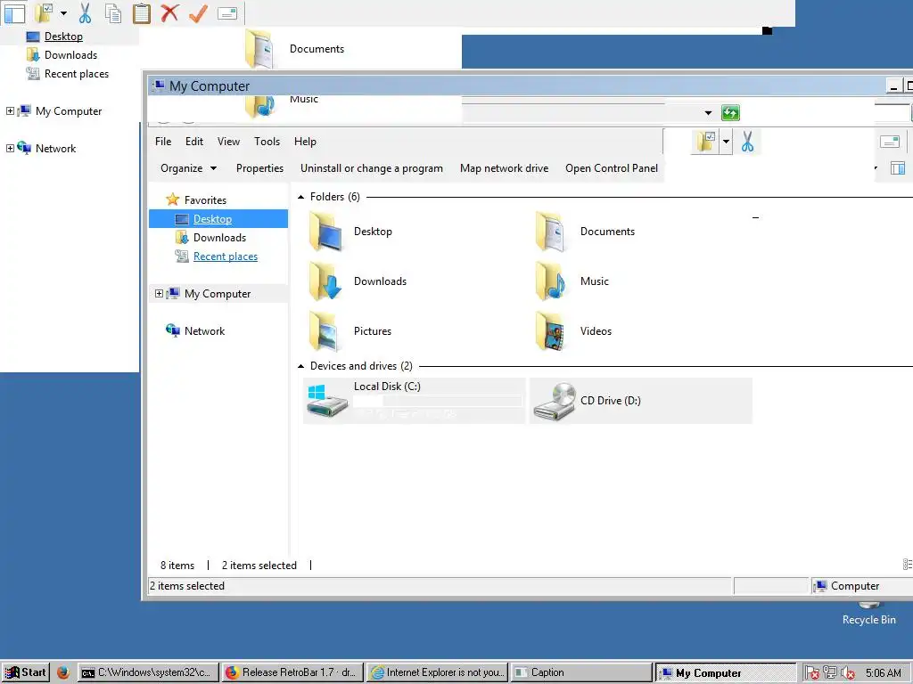
Task: Launch Firefox from the quick launch
Action: [x=63, y=673]
